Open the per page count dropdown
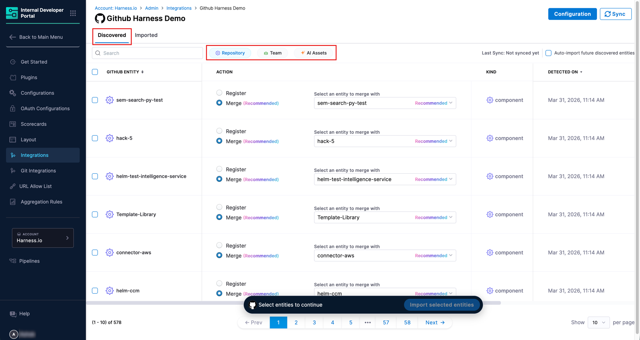 [x=598, y=323]
